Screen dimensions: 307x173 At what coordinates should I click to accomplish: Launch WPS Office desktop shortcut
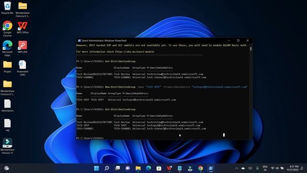click(x=23, y=27)
